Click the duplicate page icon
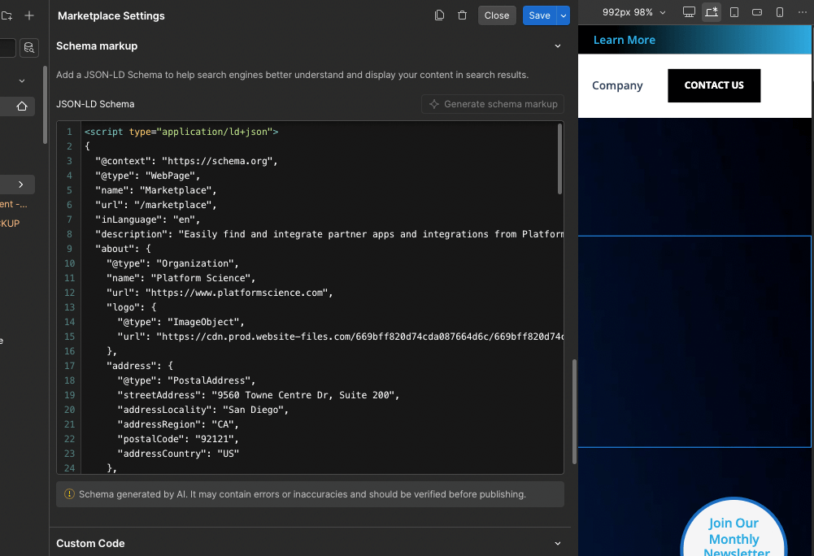The width and height of the screenshot is (814, 556). pyautogui.click(x=440, y=15)
